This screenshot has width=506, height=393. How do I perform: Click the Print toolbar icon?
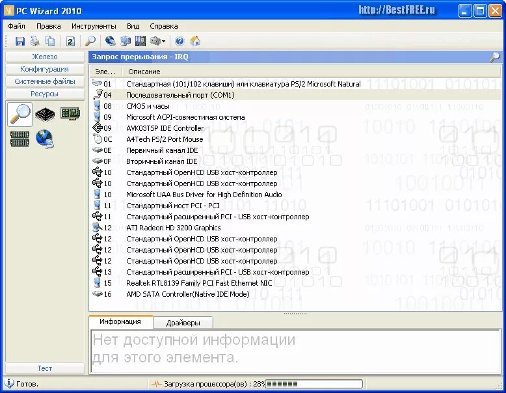35,41
